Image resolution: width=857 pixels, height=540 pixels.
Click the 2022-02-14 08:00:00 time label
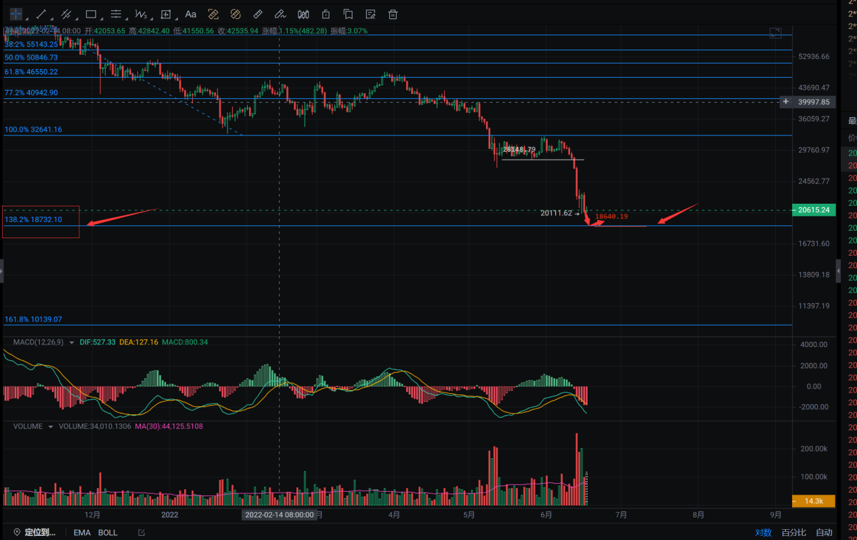[279, 514]
